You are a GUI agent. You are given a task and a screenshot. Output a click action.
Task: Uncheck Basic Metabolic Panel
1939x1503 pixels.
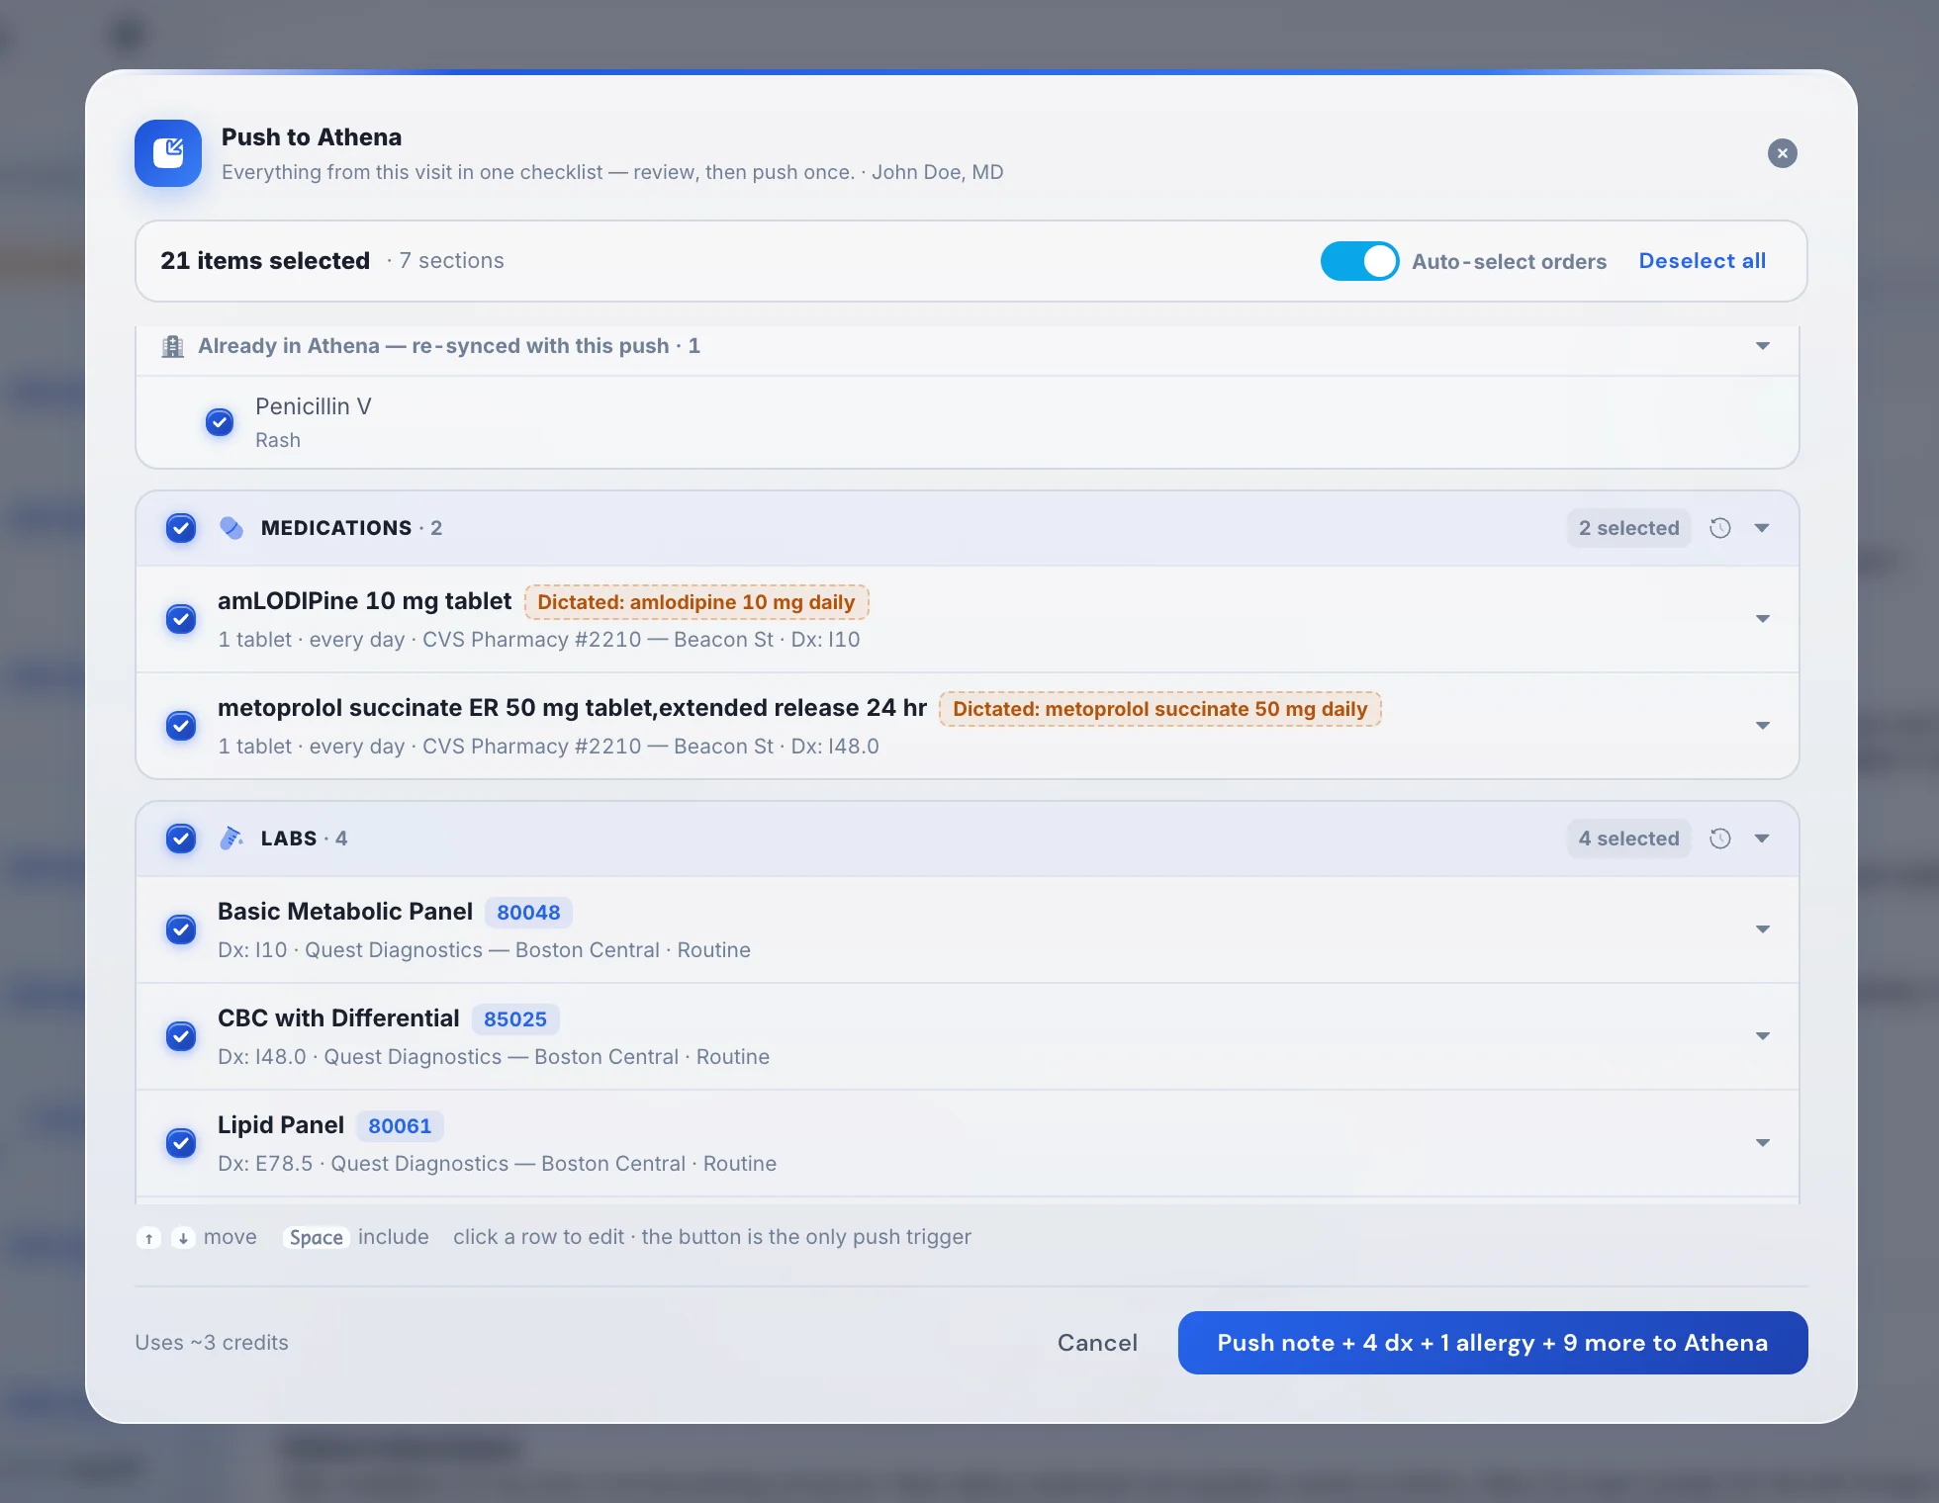pyautogui.click(x=181, y=929)
